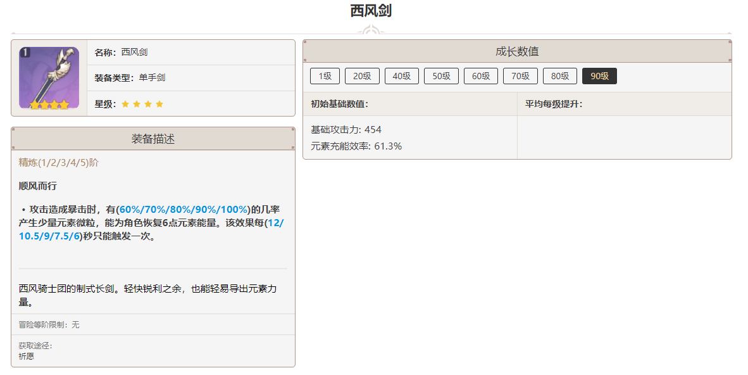748x375 pixels.
Task: Click the 名称: 西风剑 row
Action: coord(191,52)
